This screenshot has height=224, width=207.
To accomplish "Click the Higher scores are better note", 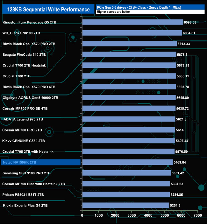I will (113, 12).
